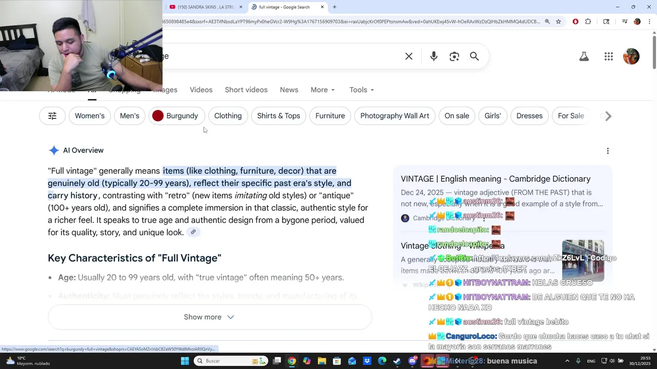This screenshot has height=369, width=657.
Task: Apply the Men's filter chip
Action: (129, 116)
